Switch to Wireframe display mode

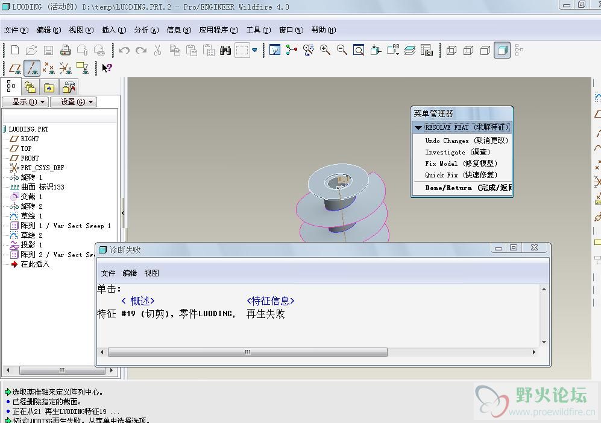coord(452,50)
